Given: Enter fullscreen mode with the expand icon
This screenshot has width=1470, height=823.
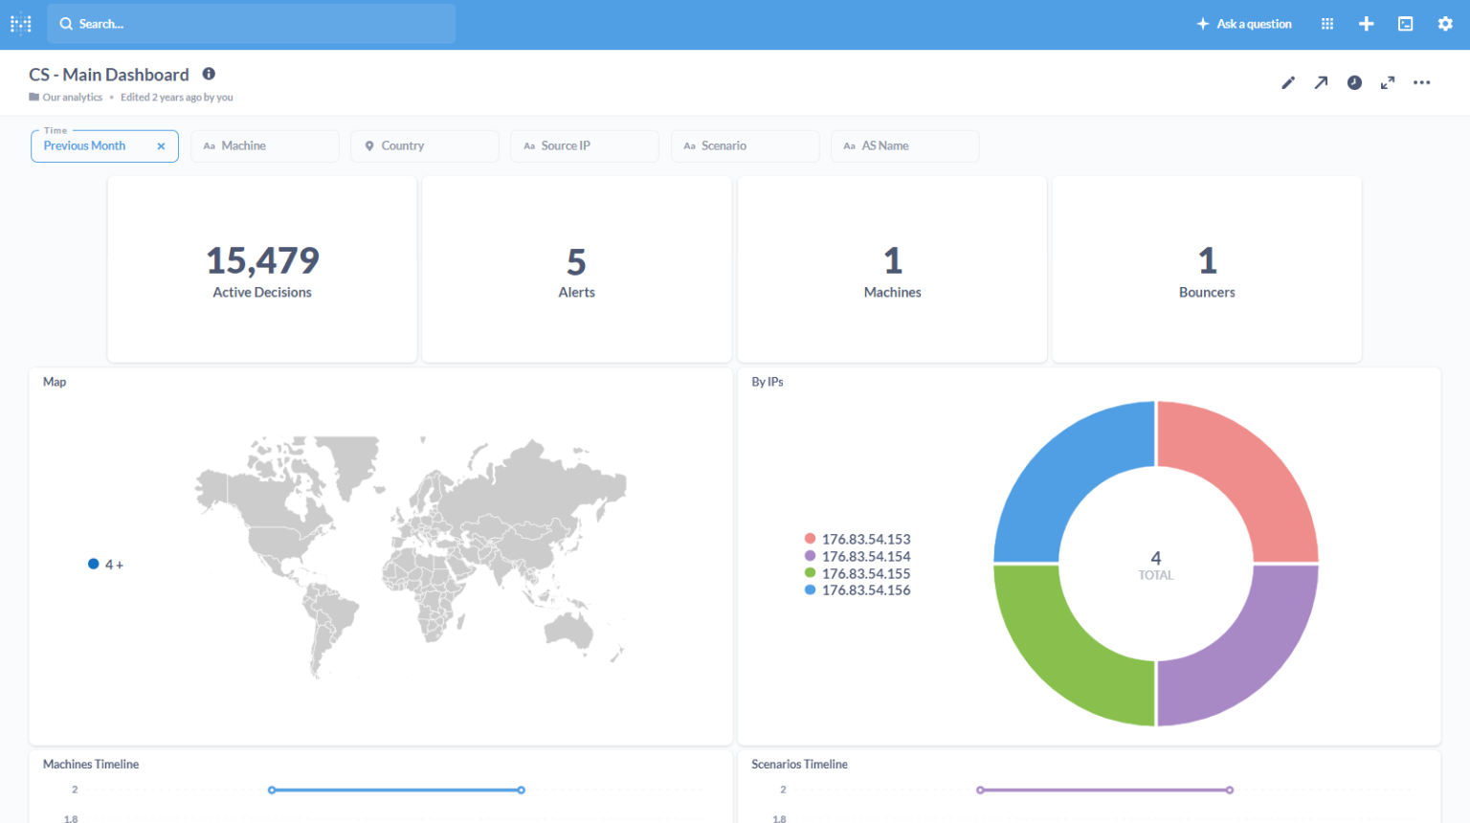Looking at the screenshot, I should (1388, 82).
